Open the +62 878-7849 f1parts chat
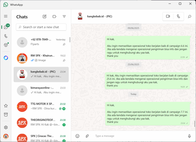This screenshot has width=196, height=142. click(x=41, y=42)
